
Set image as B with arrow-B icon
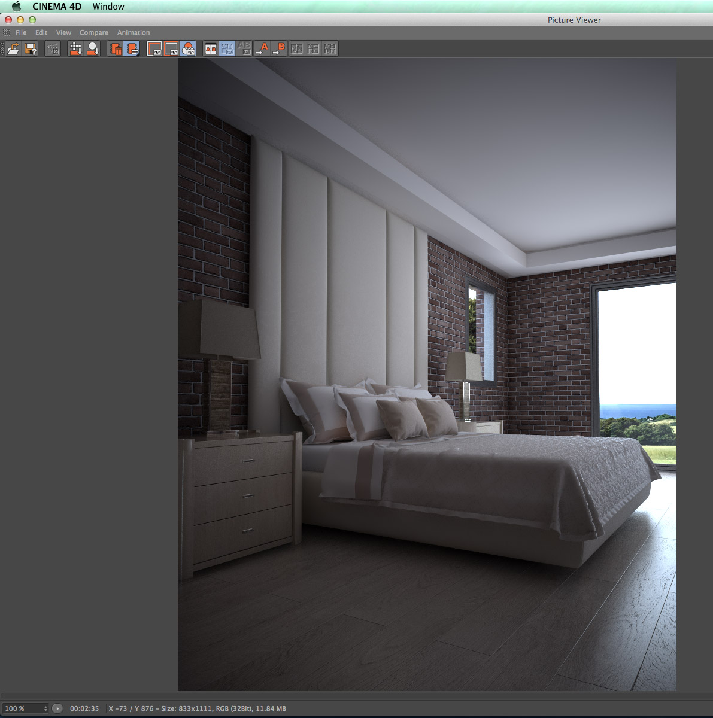tap(279, 49)
